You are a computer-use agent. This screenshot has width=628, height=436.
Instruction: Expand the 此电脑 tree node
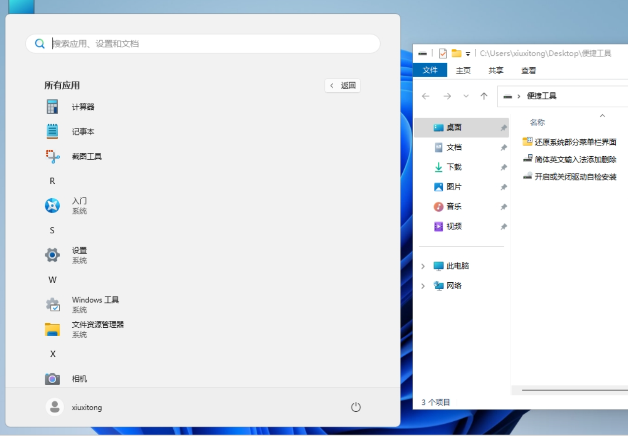423,266
